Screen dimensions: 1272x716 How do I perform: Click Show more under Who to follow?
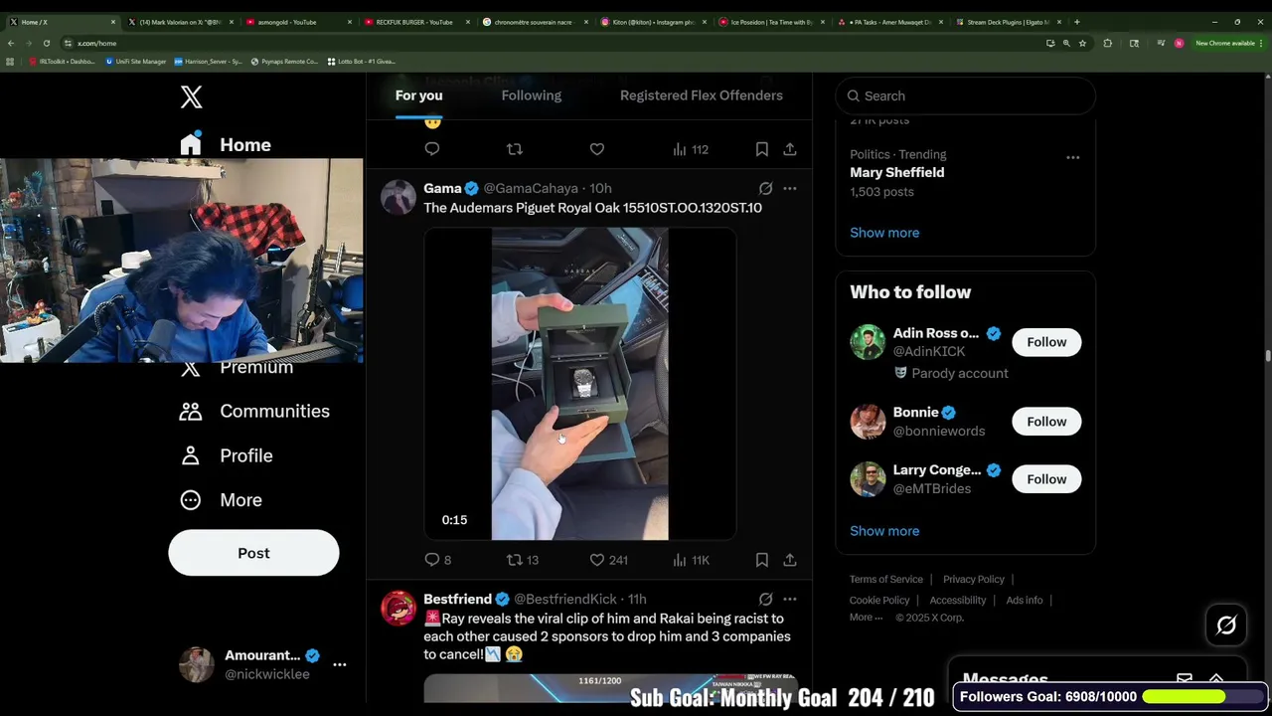[884, 531]
